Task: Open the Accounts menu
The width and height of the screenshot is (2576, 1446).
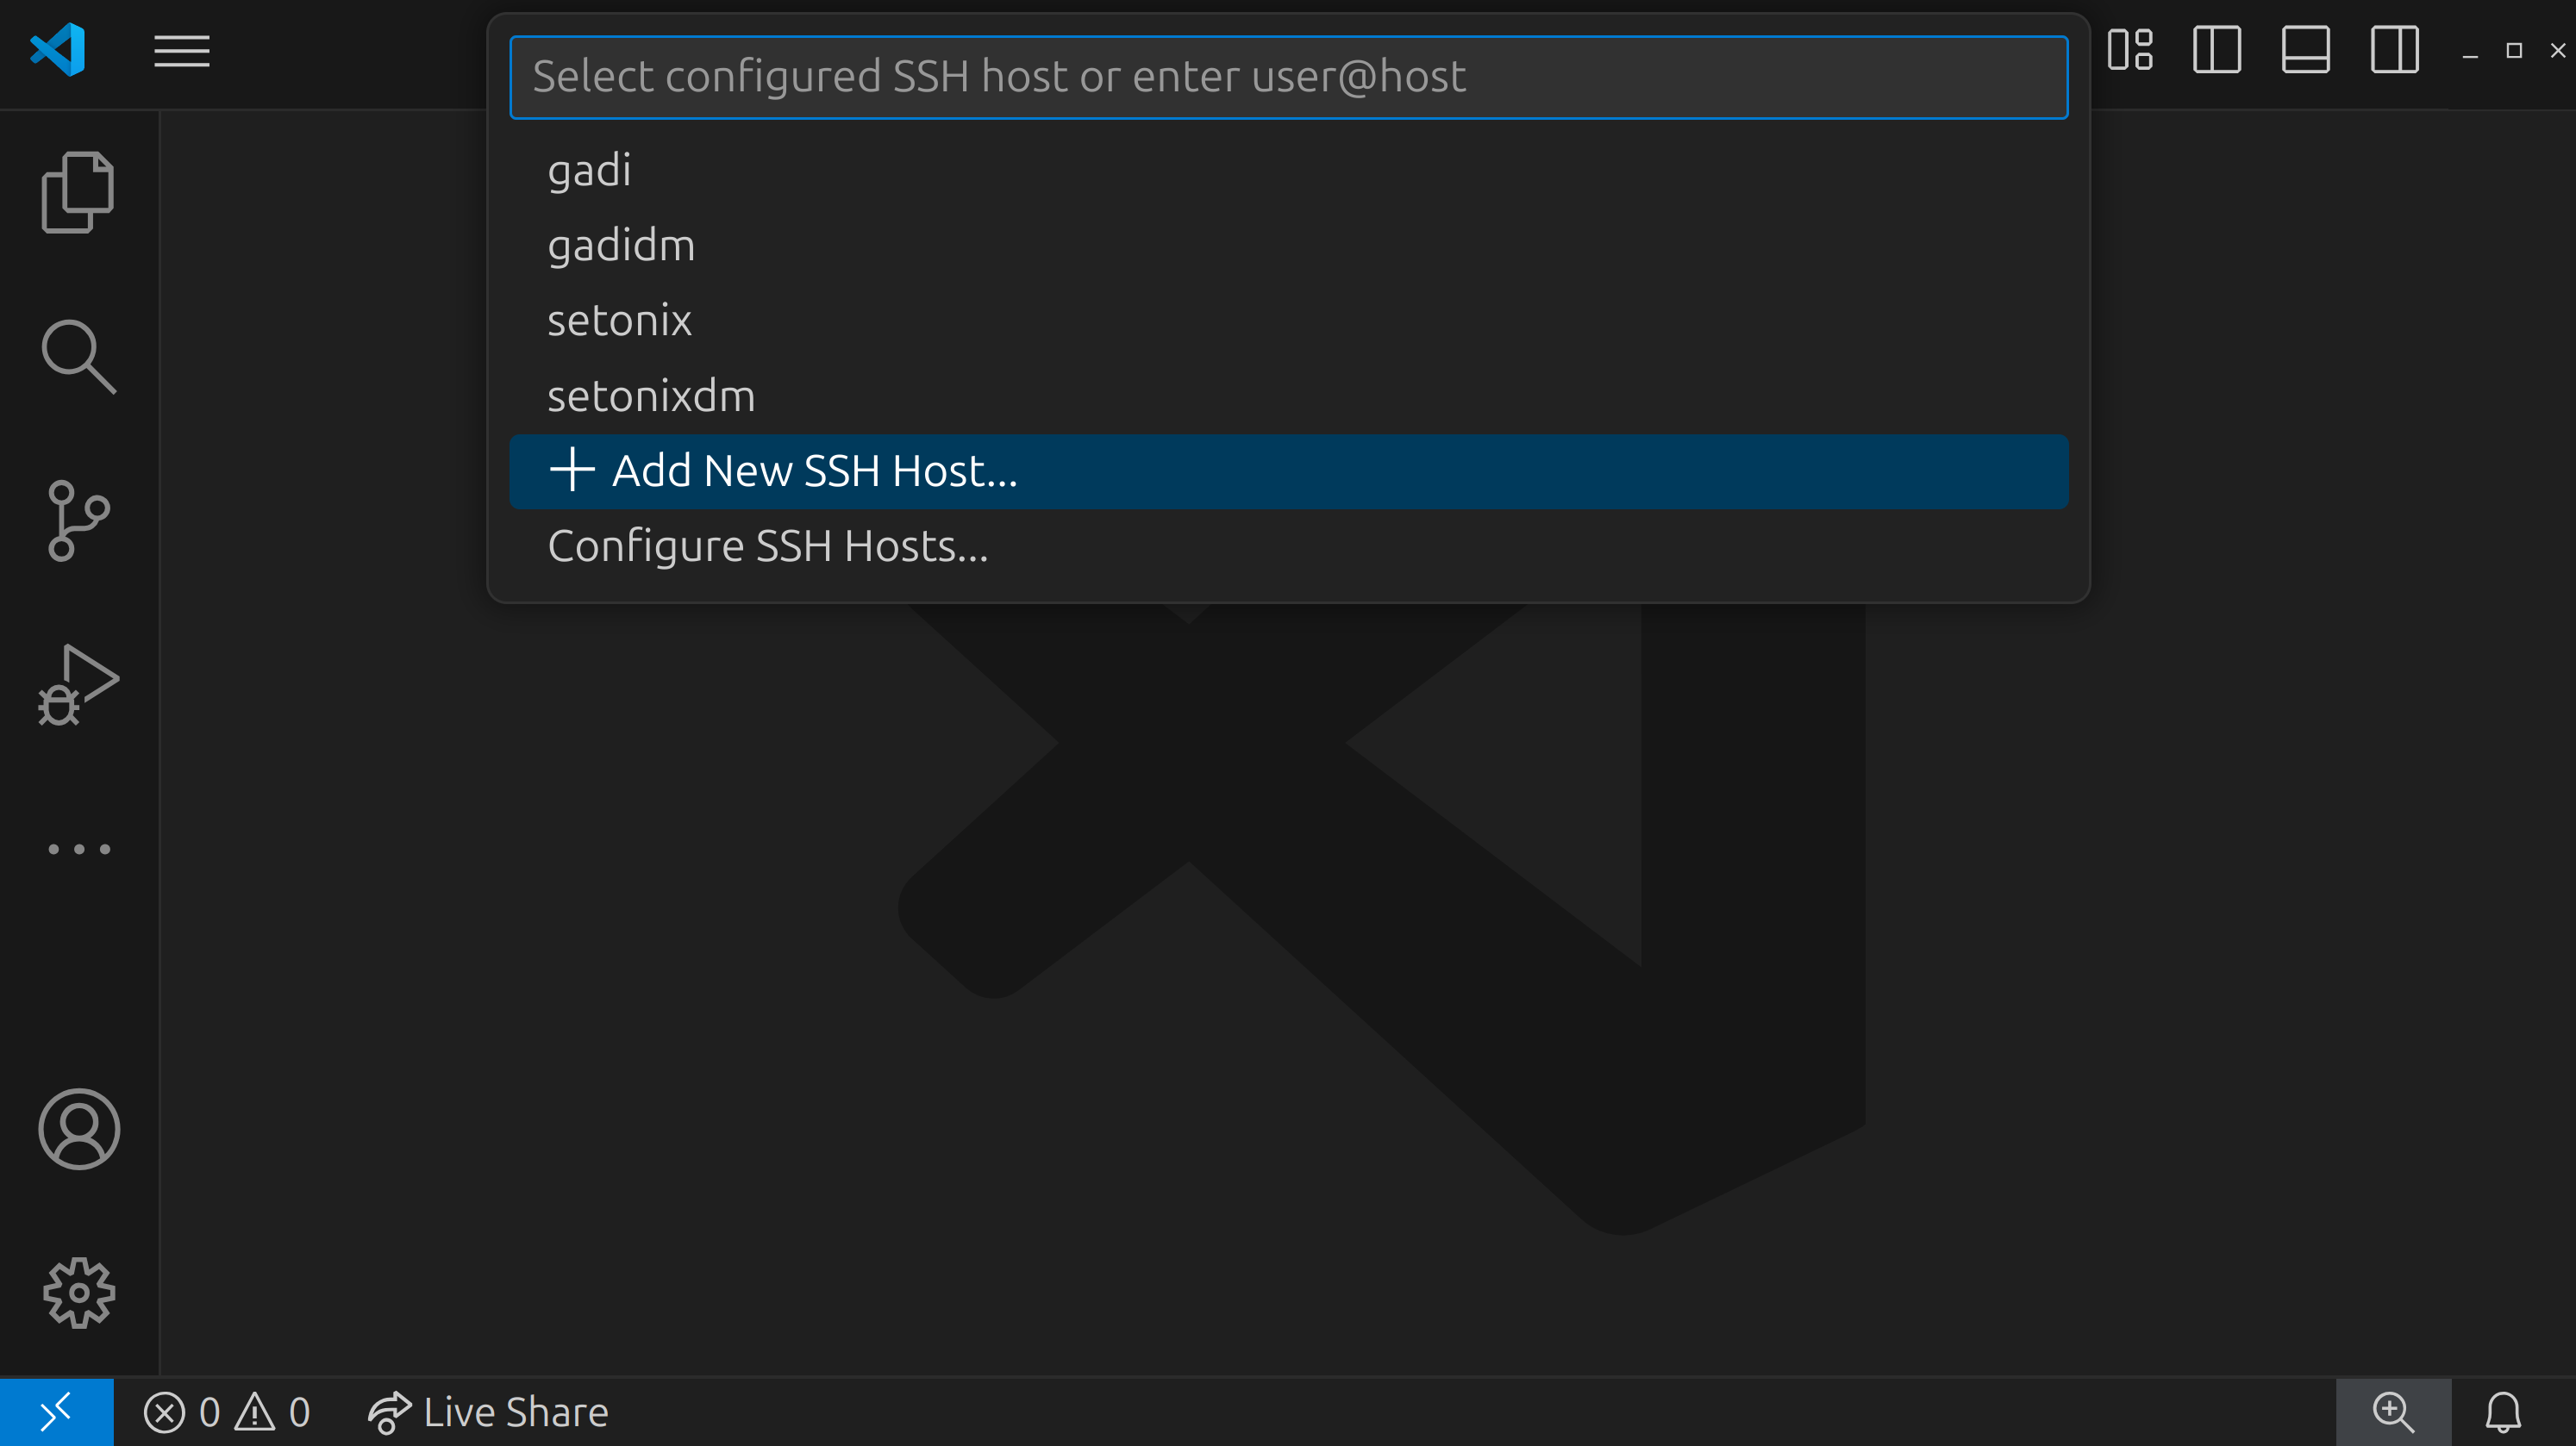Action: (x=78, y=1129)
